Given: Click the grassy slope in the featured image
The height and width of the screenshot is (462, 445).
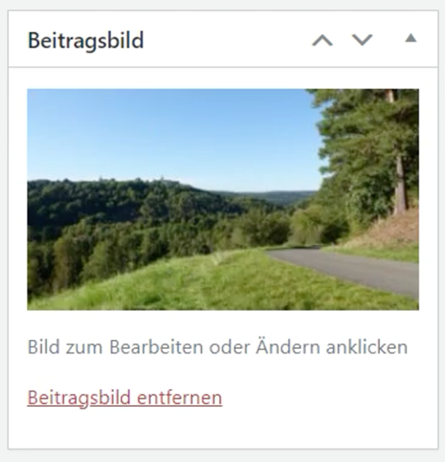Looking at the screenshot, I should (x=178, y=285).
